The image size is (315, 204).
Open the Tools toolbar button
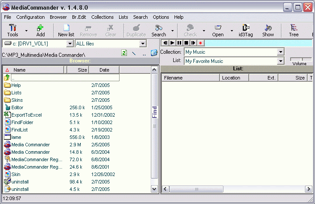click(x=13, y=30)
